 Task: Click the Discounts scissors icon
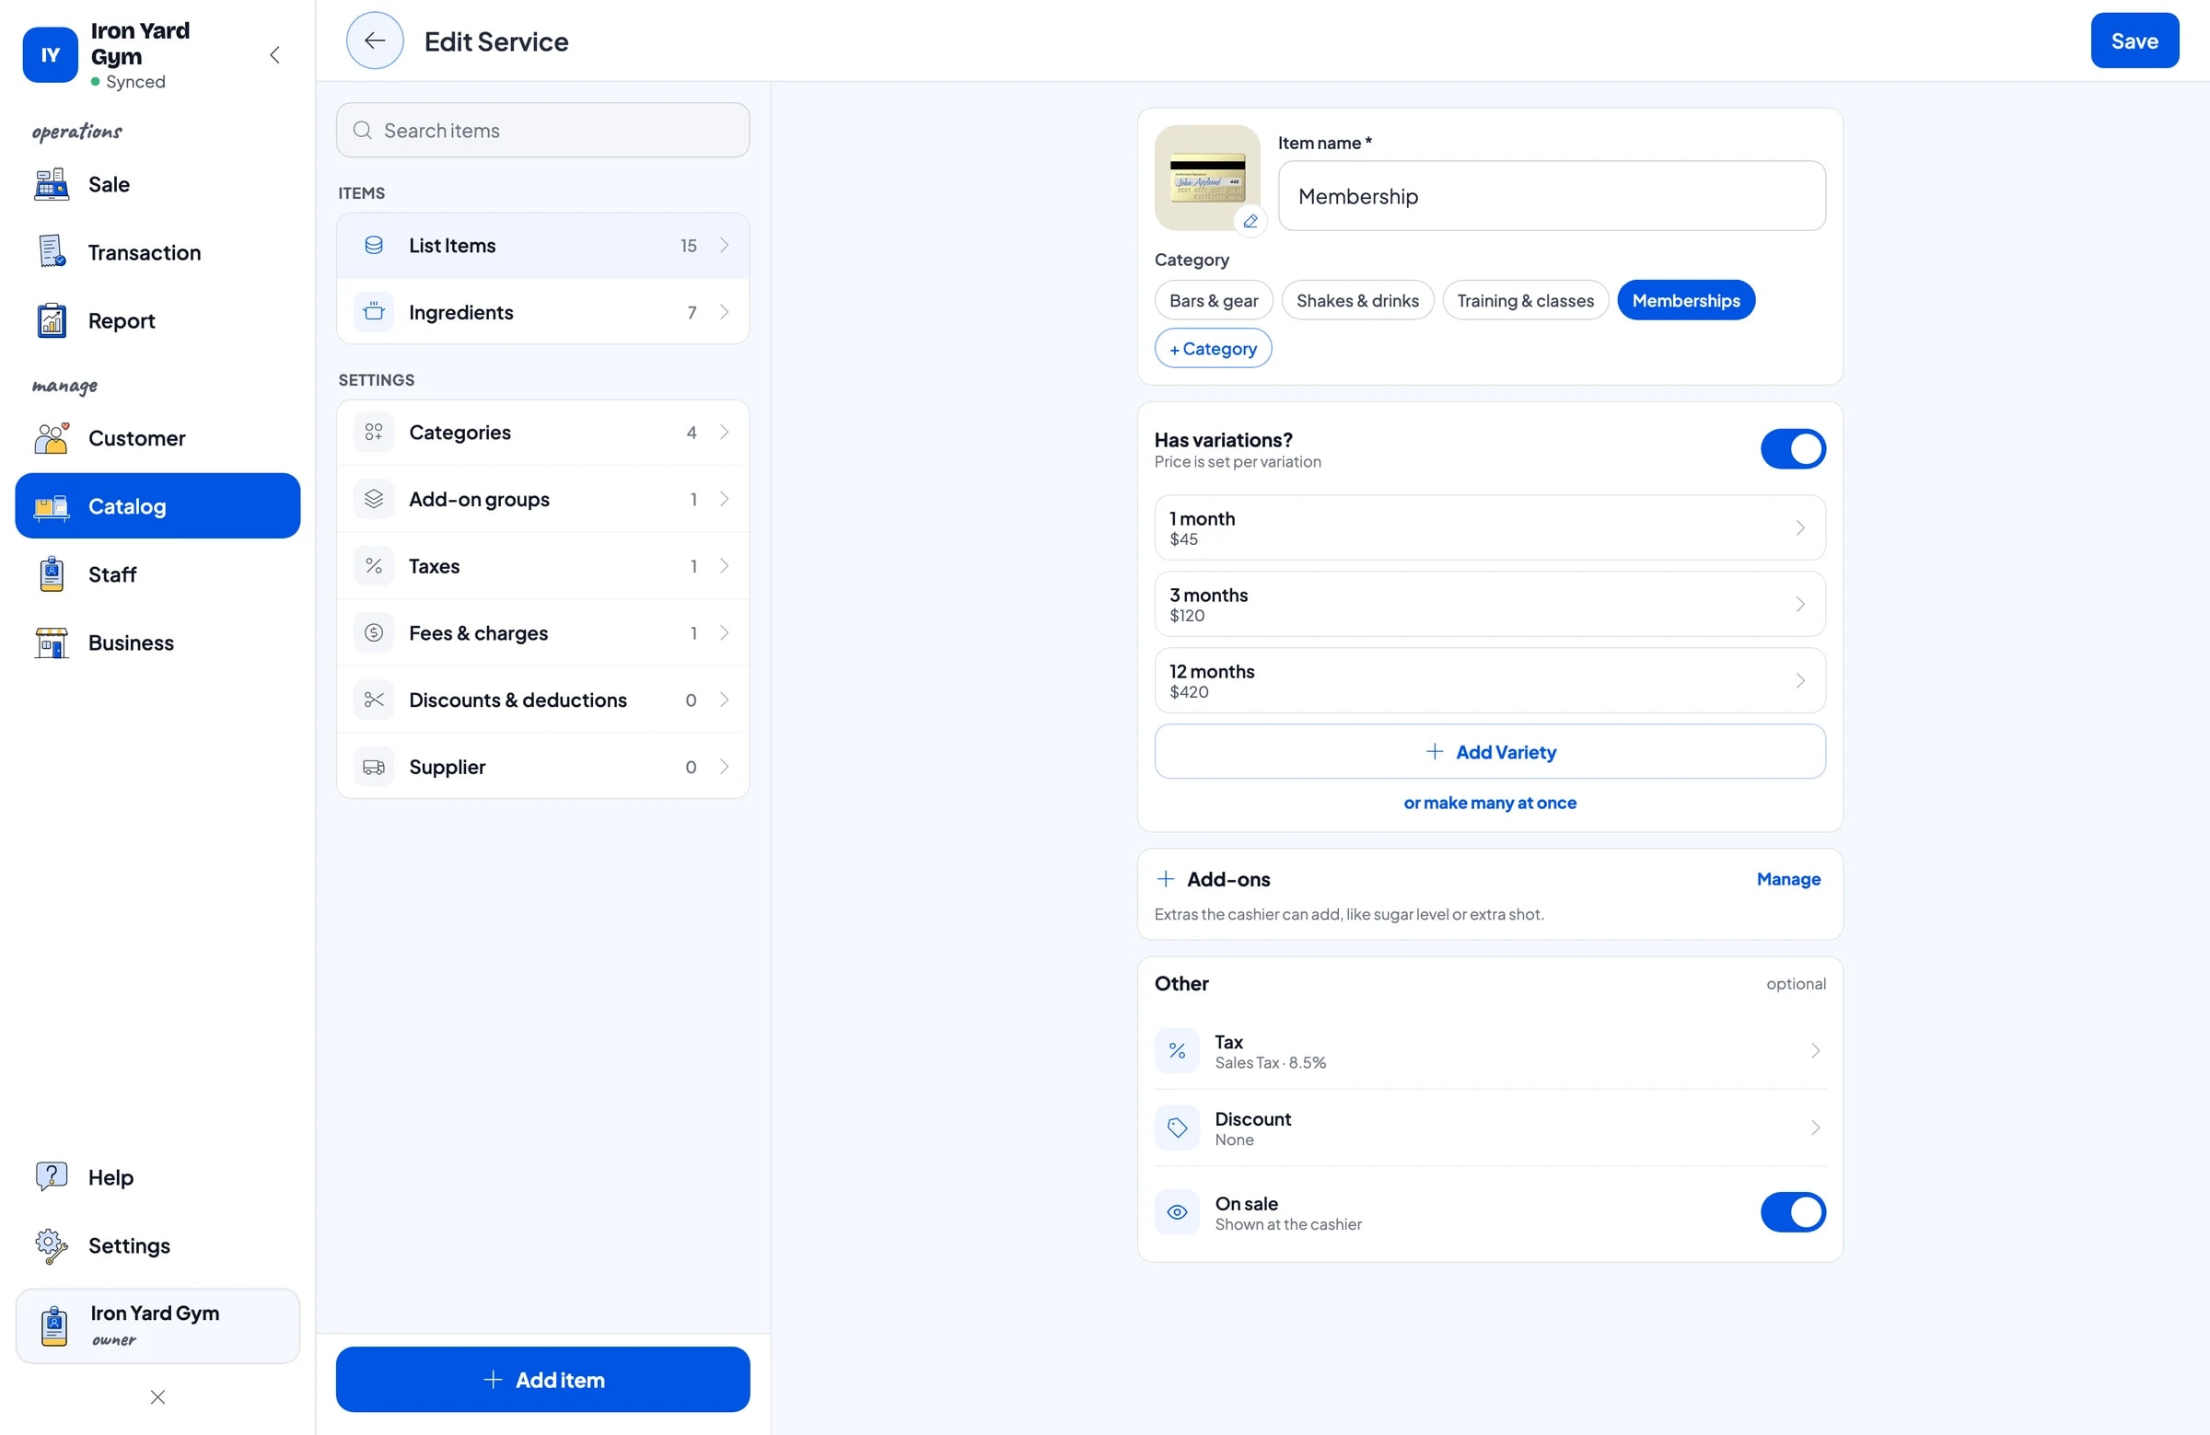pos(373,699)
